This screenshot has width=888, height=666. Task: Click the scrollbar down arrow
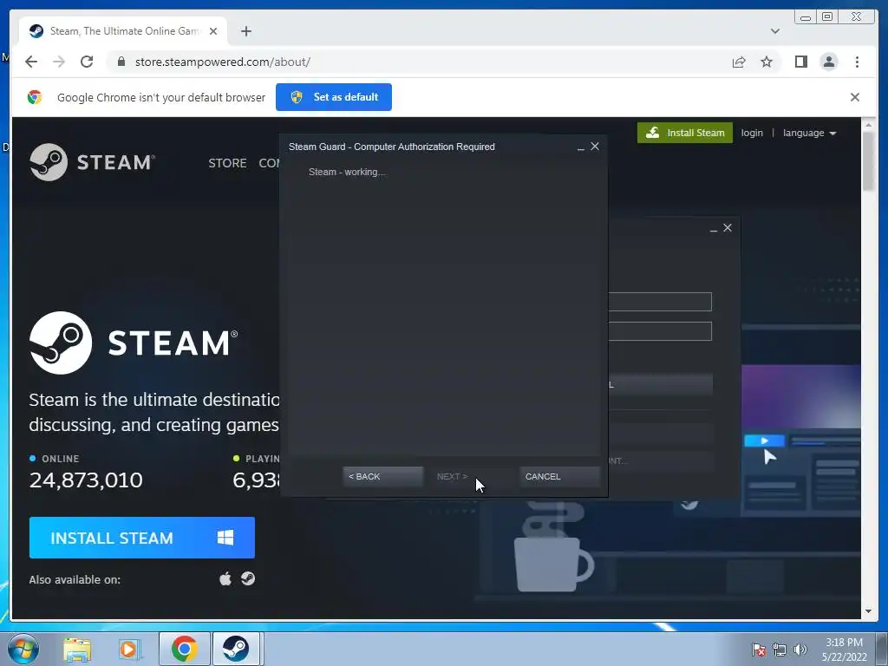point(868,611)
